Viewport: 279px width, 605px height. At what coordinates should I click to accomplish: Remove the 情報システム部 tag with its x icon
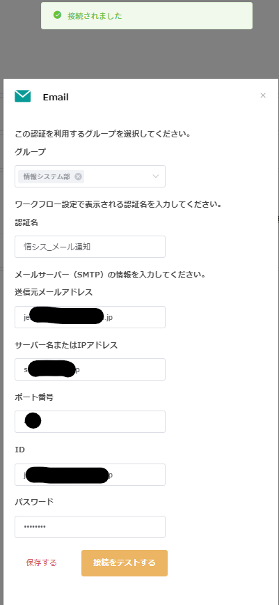[78, 176]
